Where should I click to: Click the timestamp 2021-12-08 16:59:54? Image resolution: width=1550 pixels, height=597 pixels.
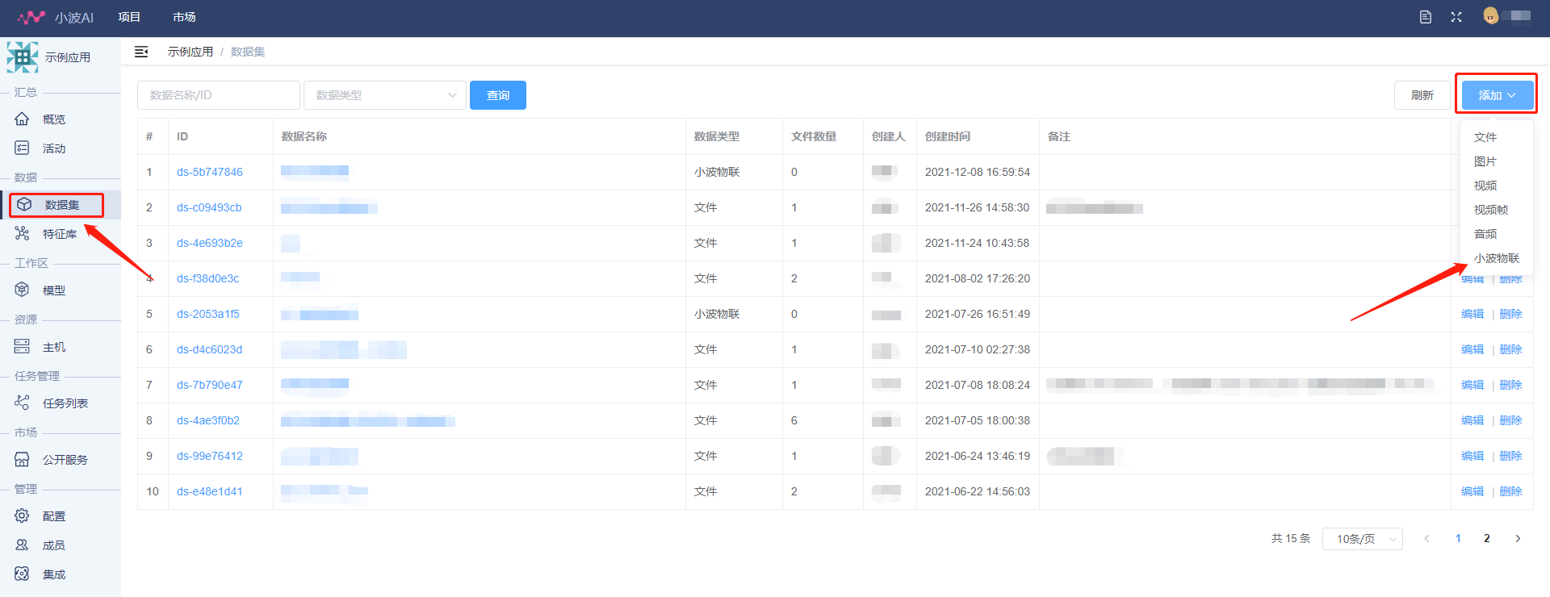pos(978,172)
